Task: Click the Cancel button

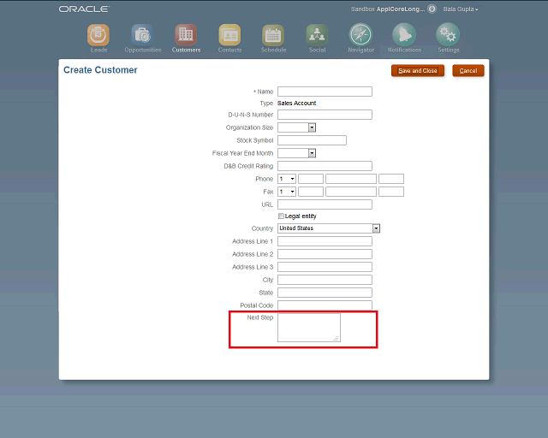Action: [x=468, y=70]
